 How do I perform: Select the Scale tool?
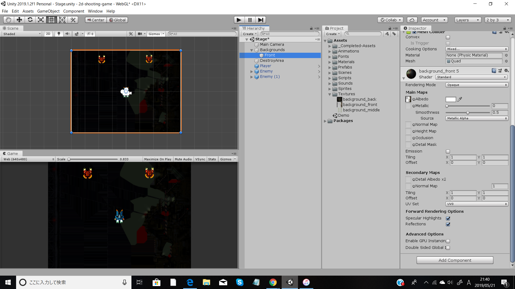[41, 20]
